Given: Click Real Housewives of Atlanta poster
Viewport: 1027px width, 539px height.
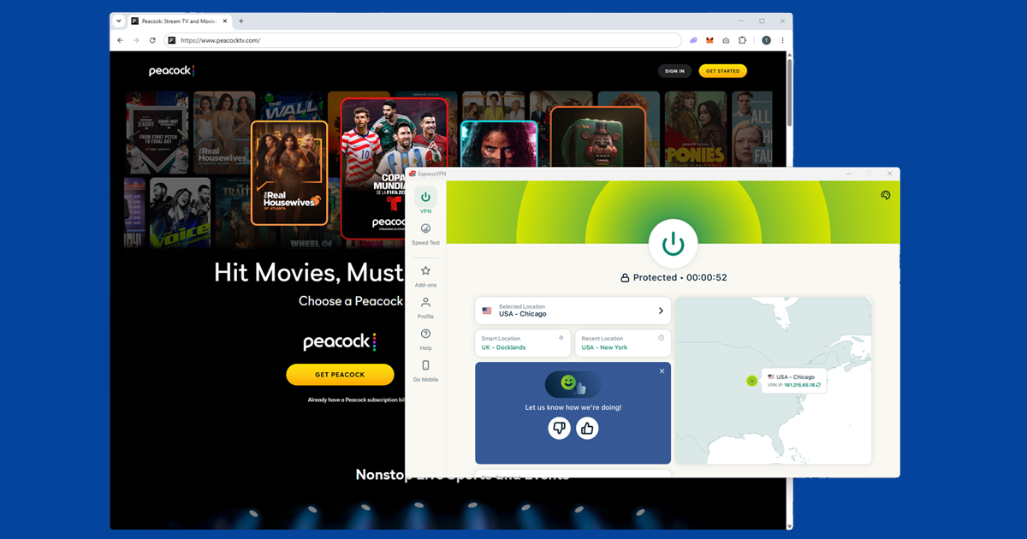Looking at the screenshot, I should point(289,173).
